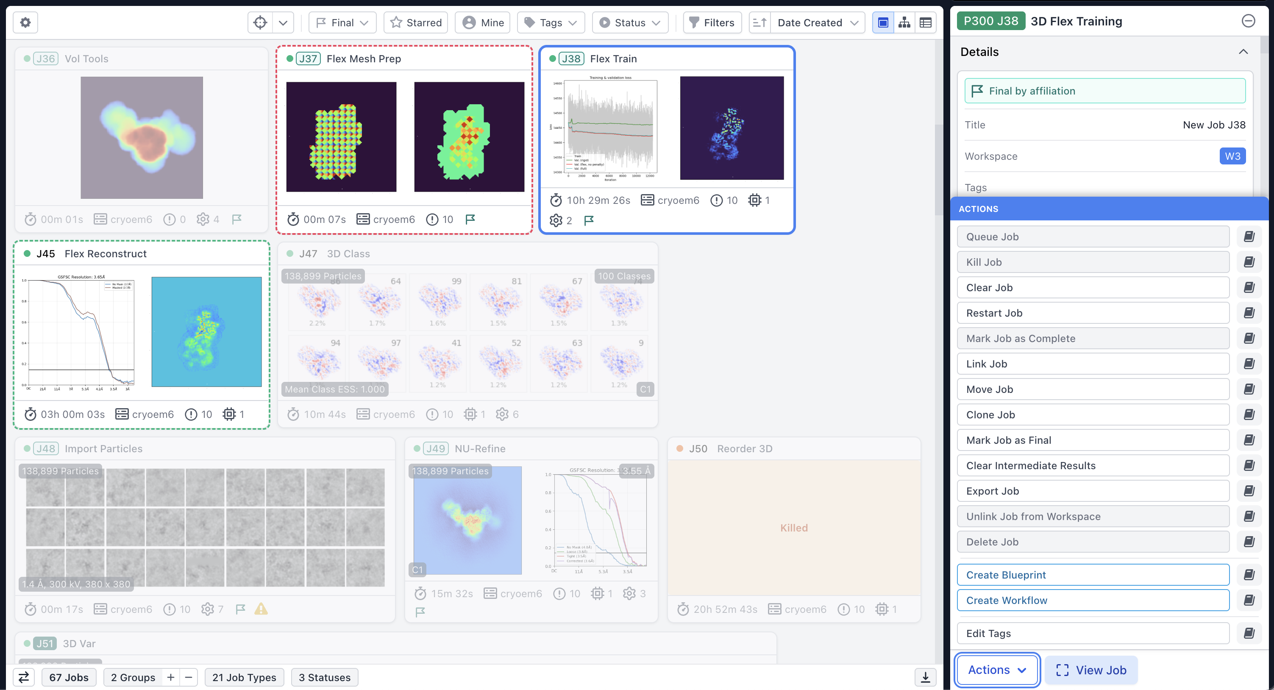Toggle the Starred filter
Viewport: 1274px width, 690px height.
point(415,22)
